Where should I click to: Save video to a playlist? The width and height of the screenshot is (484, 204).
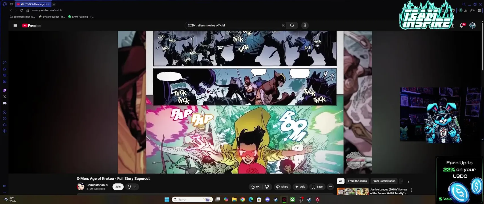[317, 187]
